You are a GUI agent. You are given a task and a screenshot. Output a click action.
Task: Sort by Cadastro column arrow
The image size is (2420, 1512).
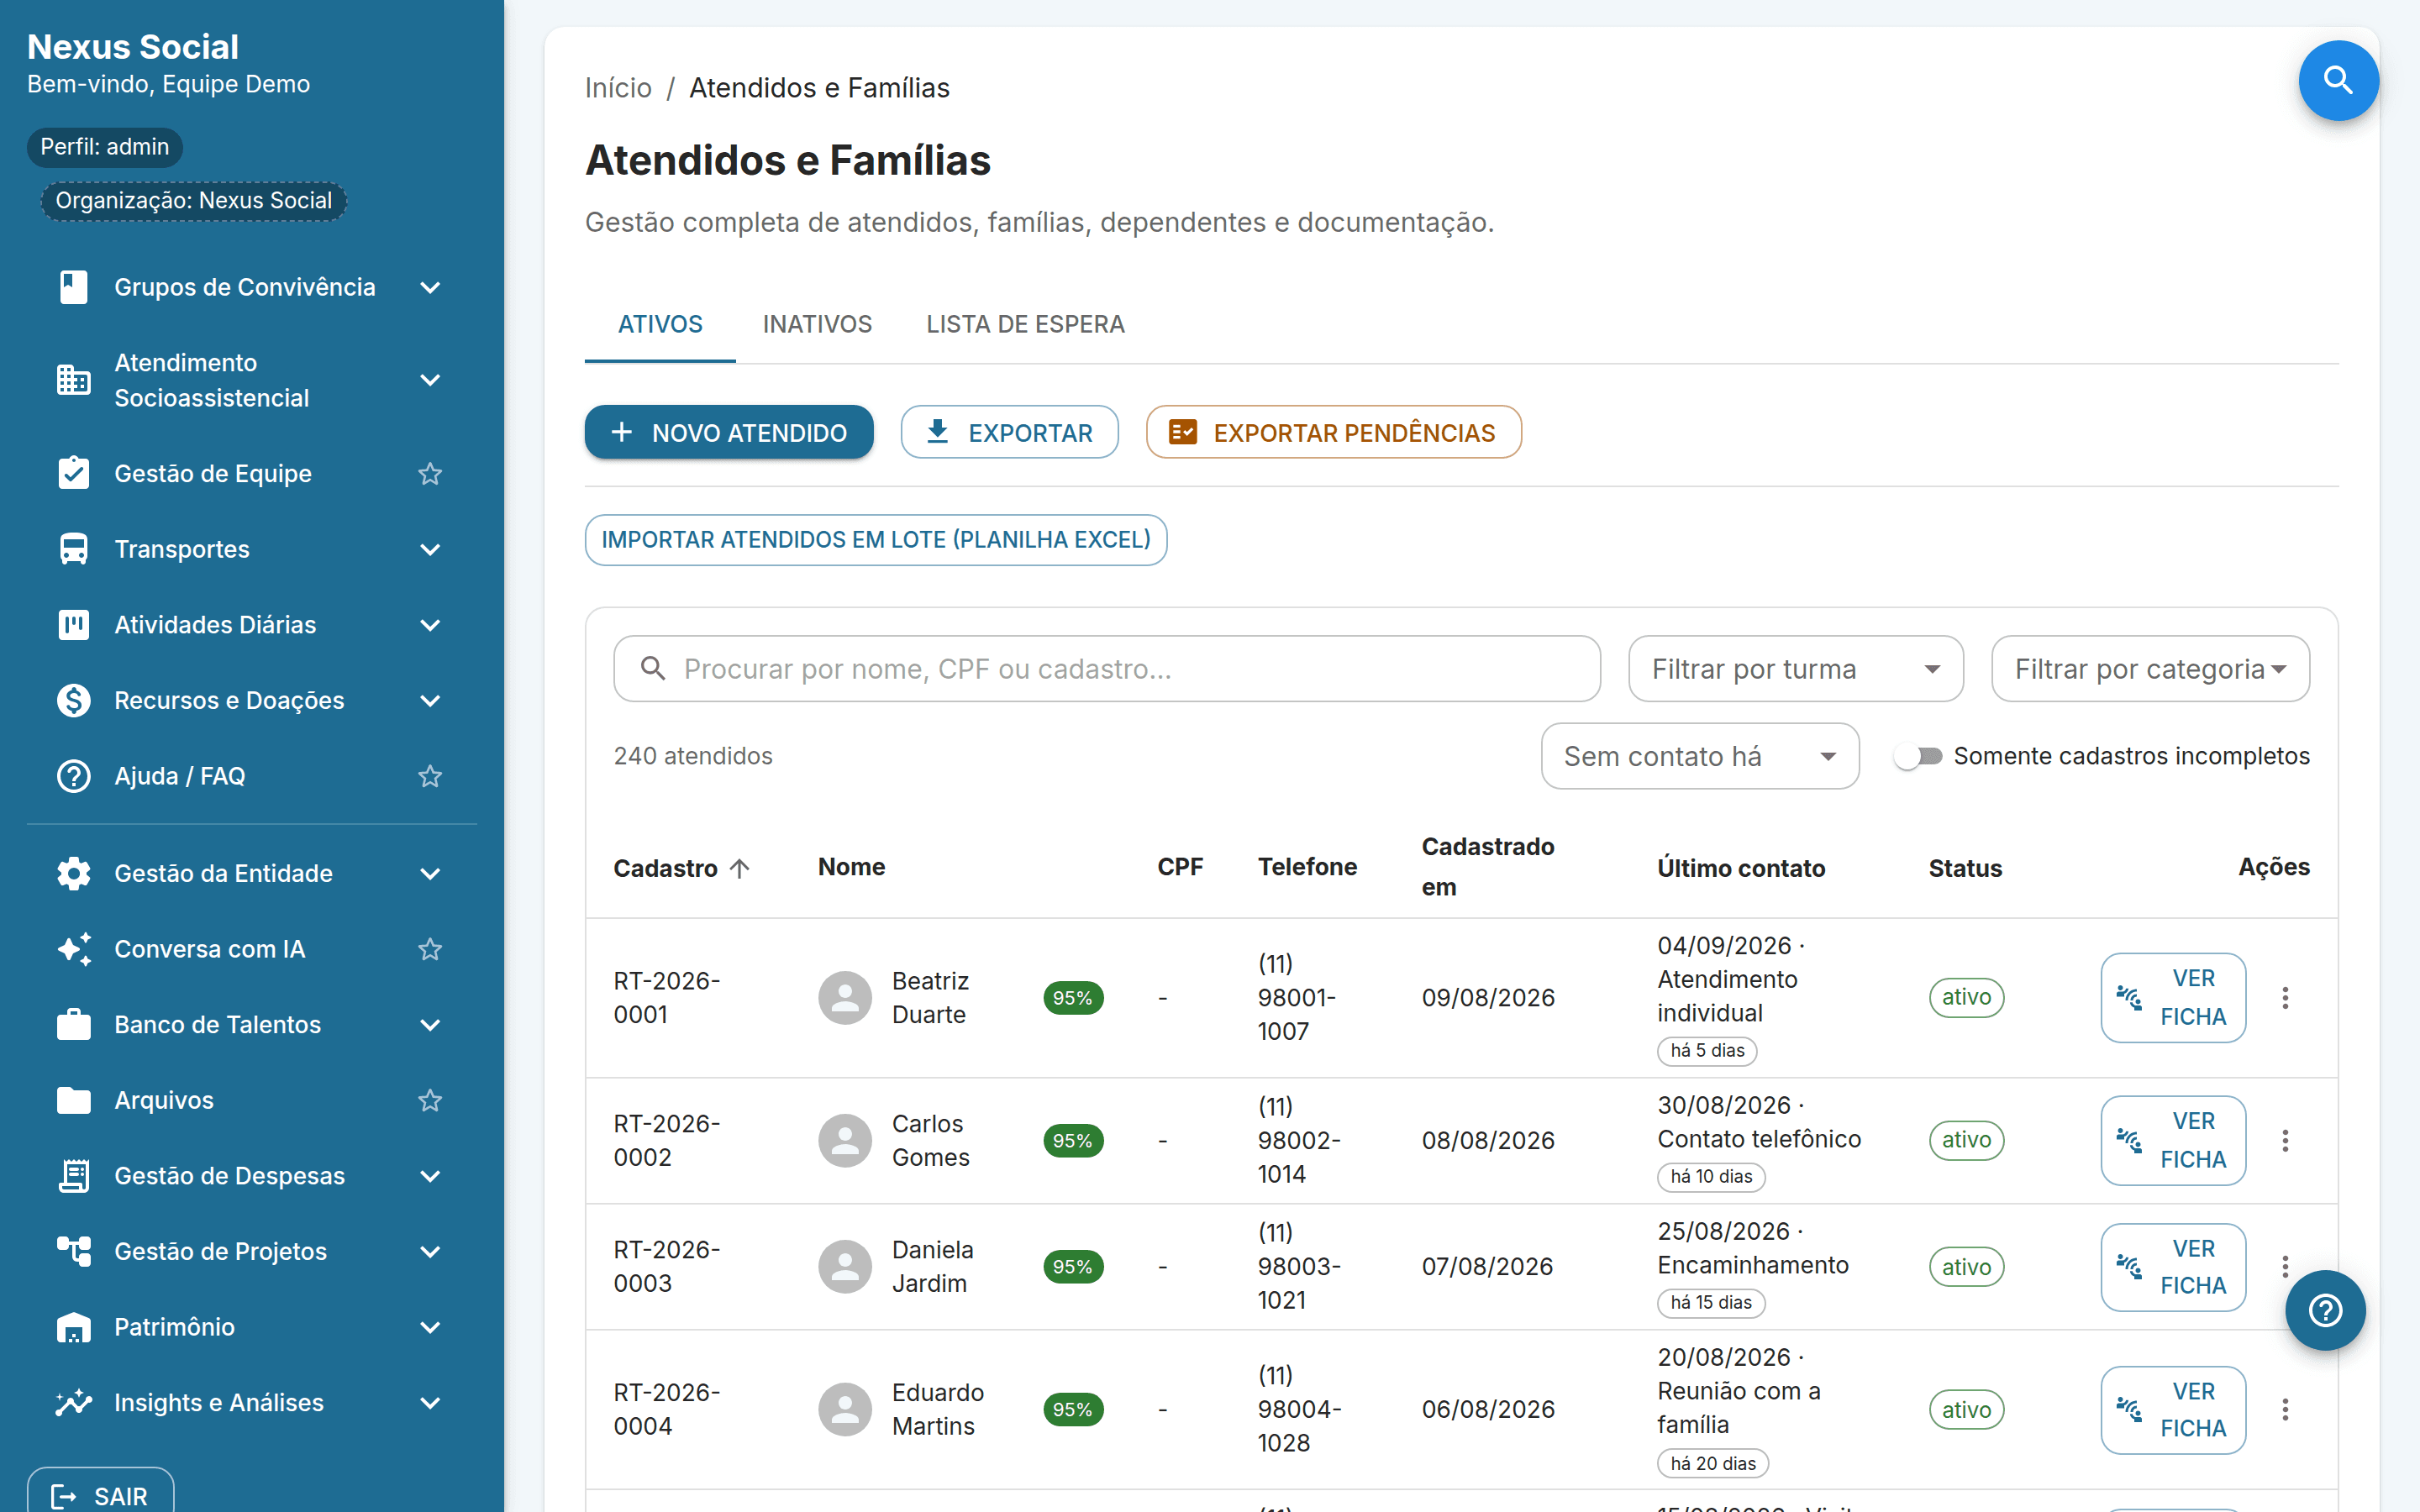[x=739, y=868]
